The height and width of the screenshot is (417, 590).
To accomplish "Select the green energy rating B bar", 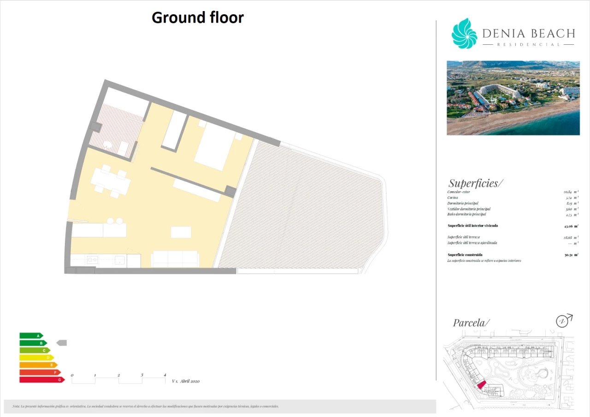I will pos(33,343).
